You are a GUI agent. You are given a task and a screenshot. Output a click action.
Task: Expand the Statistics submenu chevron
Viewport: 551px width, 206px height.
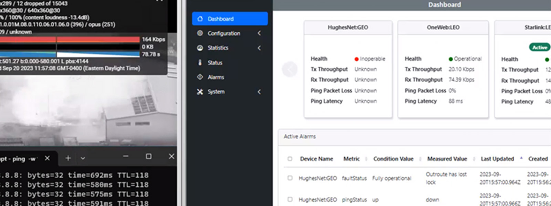click(259, 48)
